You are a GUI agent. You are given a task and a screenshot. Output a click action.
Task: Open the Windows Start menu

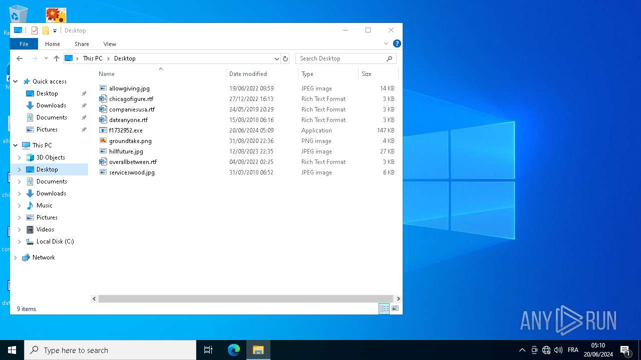(x=12, y=350)
